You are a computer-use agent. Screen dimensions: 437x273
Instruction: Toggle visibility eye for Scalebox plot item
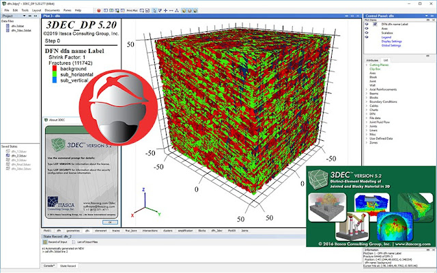pos(367,33)
